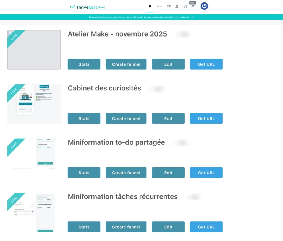
Task: Click the blue power account icon
Action: pyautogui.click(x=204, y=6)
